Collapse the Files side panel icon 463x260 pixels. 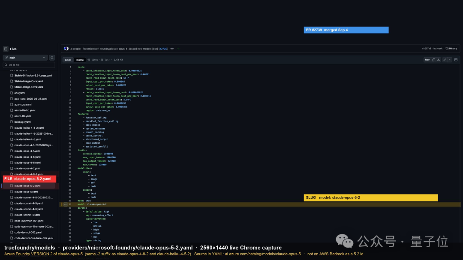[x=6, y=49]
